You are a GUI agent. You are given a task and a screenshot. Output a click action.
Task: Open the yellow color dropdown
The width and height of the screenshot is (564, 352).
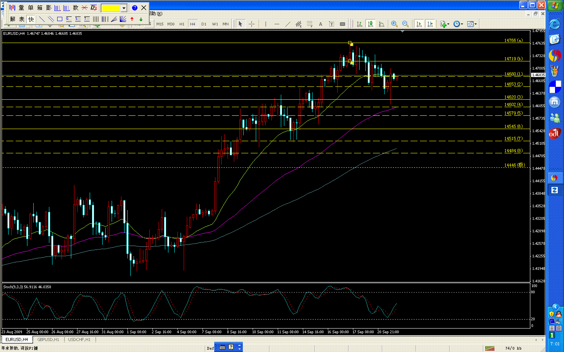tap(124, 8)
